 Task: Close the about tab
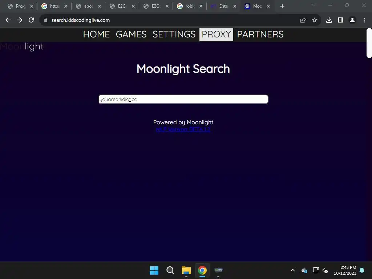click(100, 6)
